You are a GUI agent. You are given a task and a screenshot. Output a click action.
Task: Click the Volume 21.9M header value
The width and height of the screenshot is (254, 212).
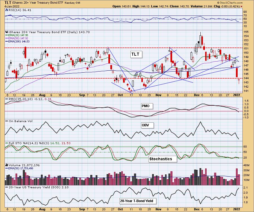tap(201, 6)
